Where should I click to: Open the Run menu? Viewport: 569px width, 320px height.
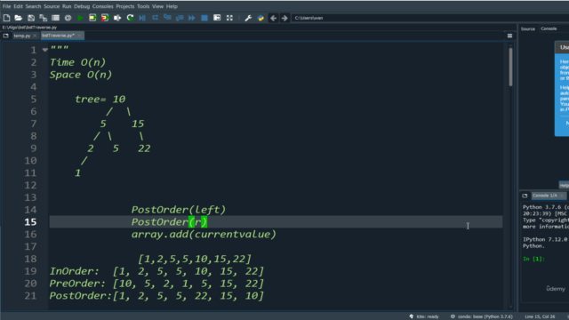tap(67, 6)
